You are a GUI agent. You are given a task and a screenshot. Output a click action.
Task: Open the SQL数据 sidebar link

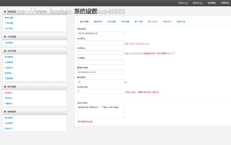9,28
